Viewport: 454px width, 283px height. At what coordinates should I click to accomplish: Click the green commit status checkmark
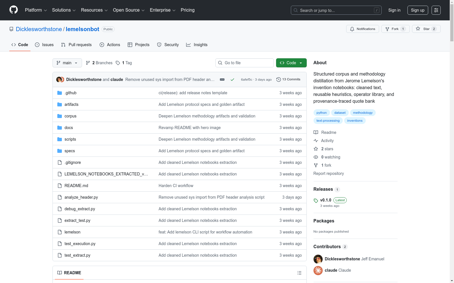click(x=232, y=80)
